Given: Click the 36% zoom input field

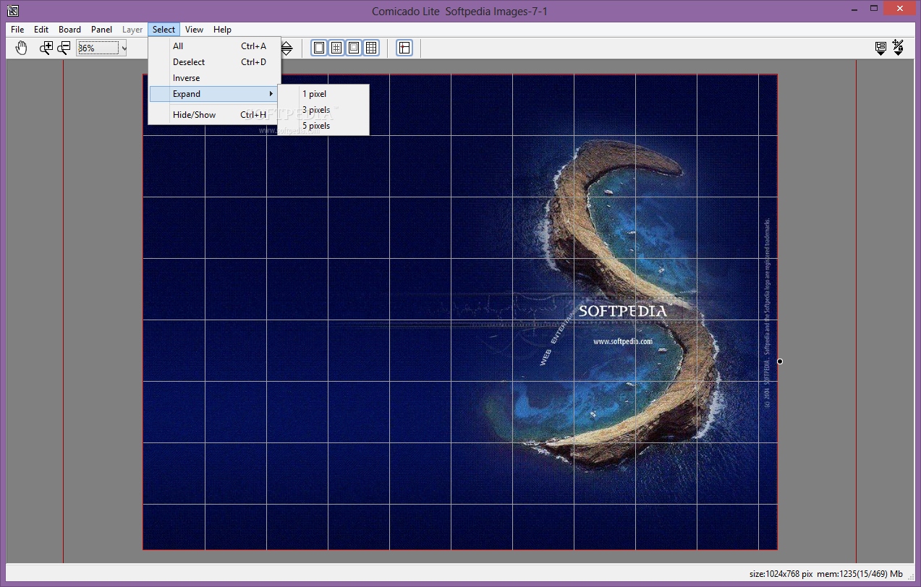Looking at the screenshot, I should coord(98,48).
